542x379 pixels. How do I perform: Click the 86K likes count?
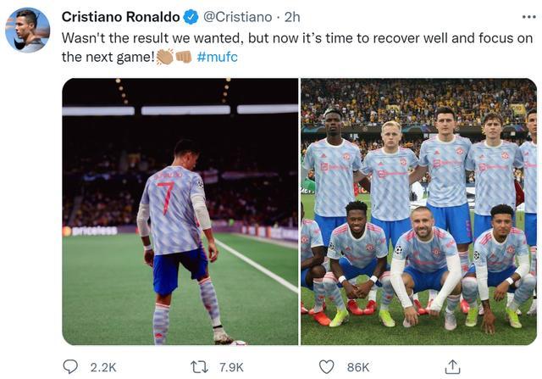(358, 366)
